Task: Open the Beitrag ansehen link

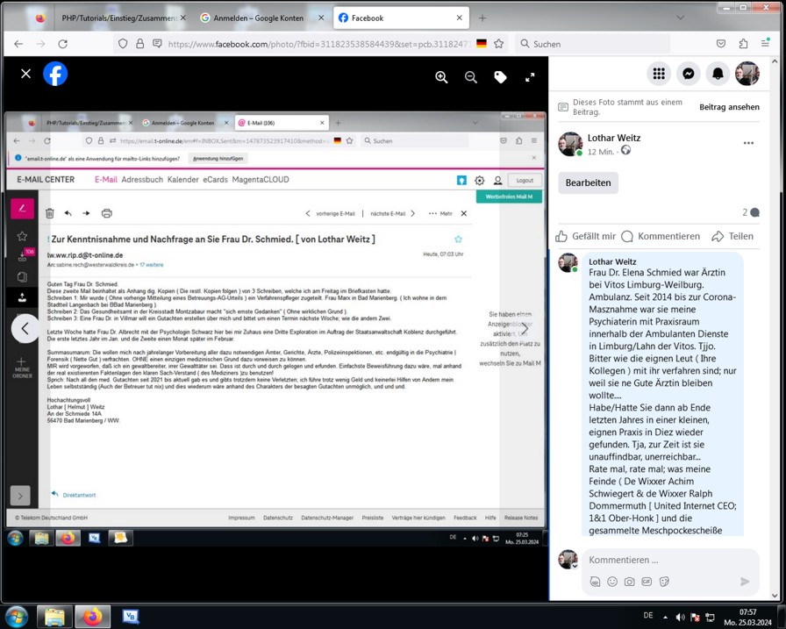Action: pos(729,107)
